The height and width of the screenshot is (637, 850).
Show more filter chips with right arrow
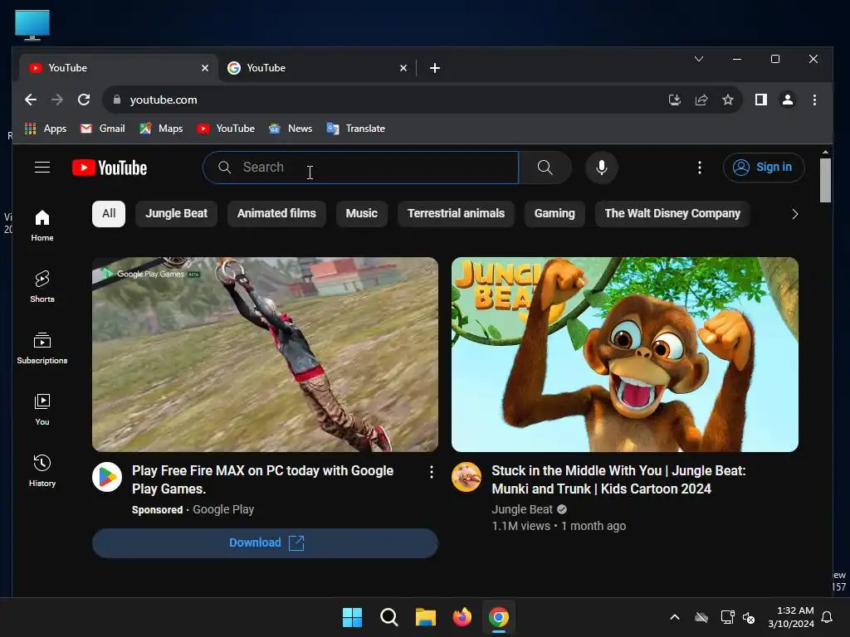(x=794, y=214)
